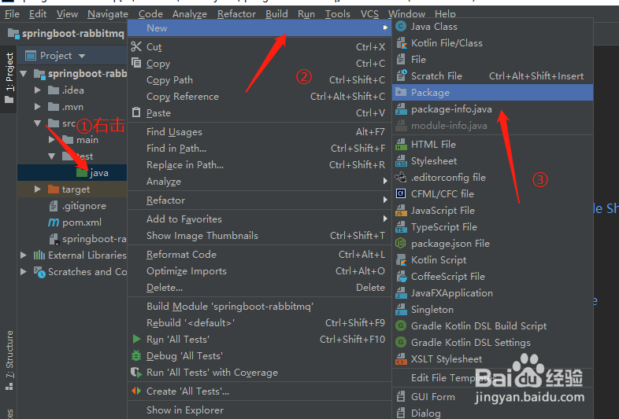This screenshot has width=619, height=419.
Task: Click the XSLT Stylesheet icon
Action: point(401,359)
